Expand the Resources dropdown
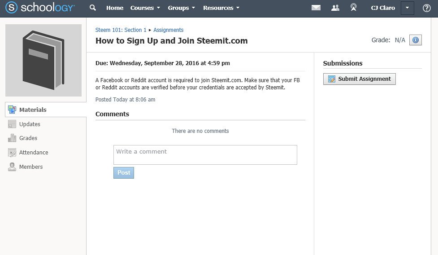The height and width of the screenshot is (255, 438). pyautogui.click(x=221, y=8)
